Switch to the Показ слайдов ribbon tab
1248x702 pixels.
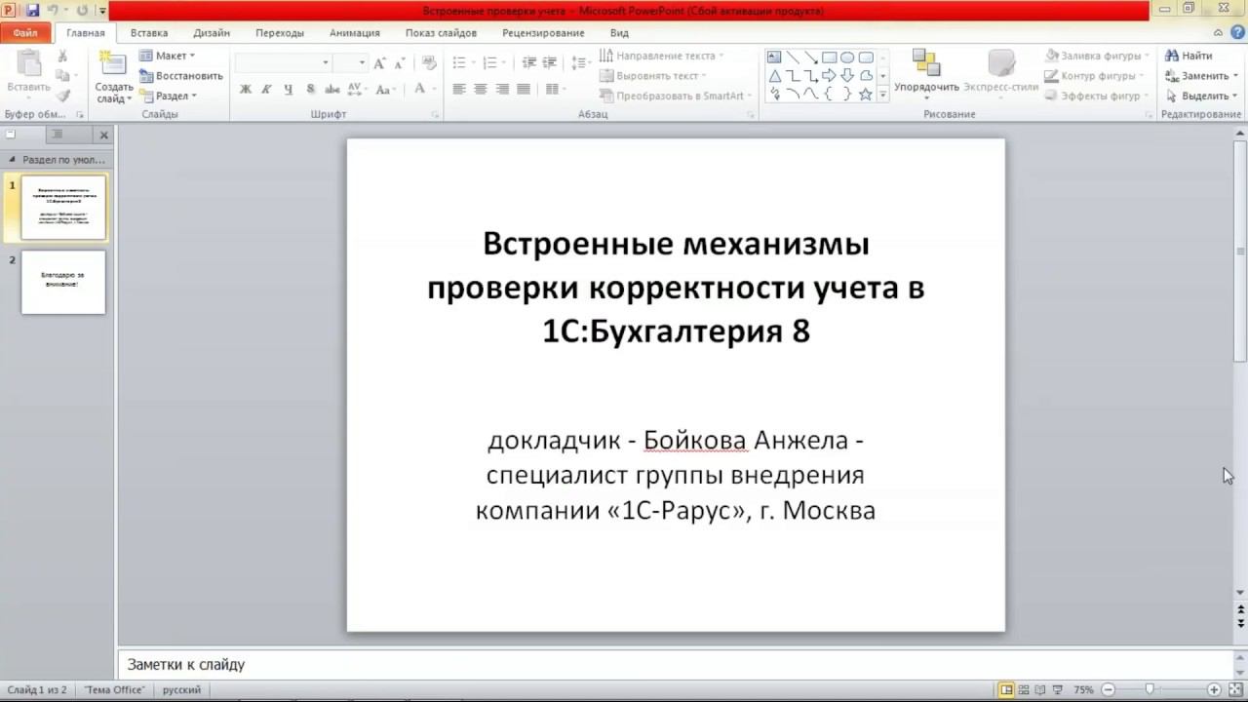click(442, 33)
